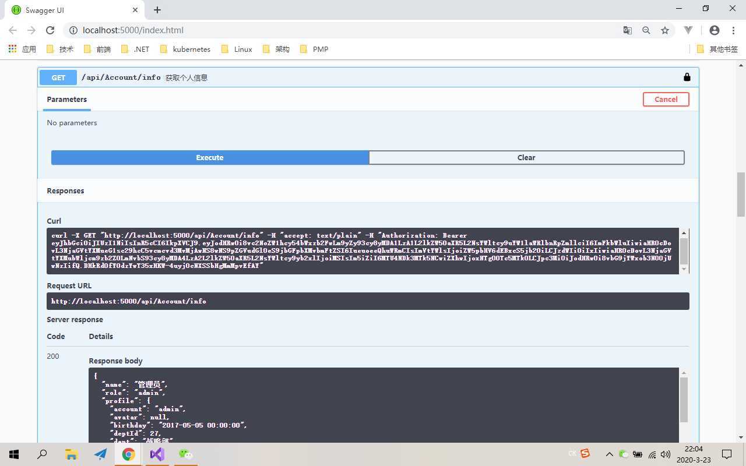Image resolution: width=746 pixels, height=466 pixels.
Task: Click the Swagger UI browser tab
Action: click(75, 10)
